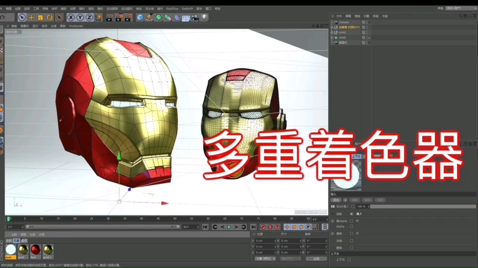Enable the 层Alpha checkbox
This screenshot has width=478, height=268.
351,221
